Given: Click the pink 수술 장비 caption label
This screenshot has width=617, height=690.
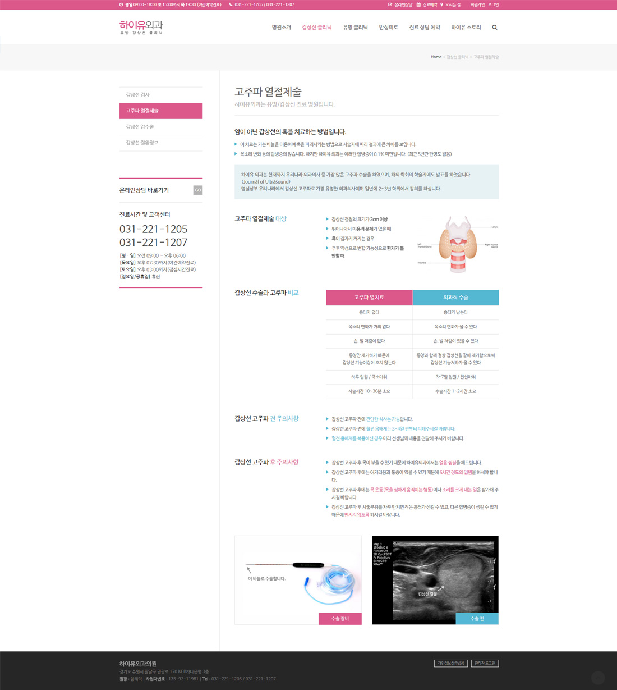Looking at the screenshot, I should click(x=340, y=619).
